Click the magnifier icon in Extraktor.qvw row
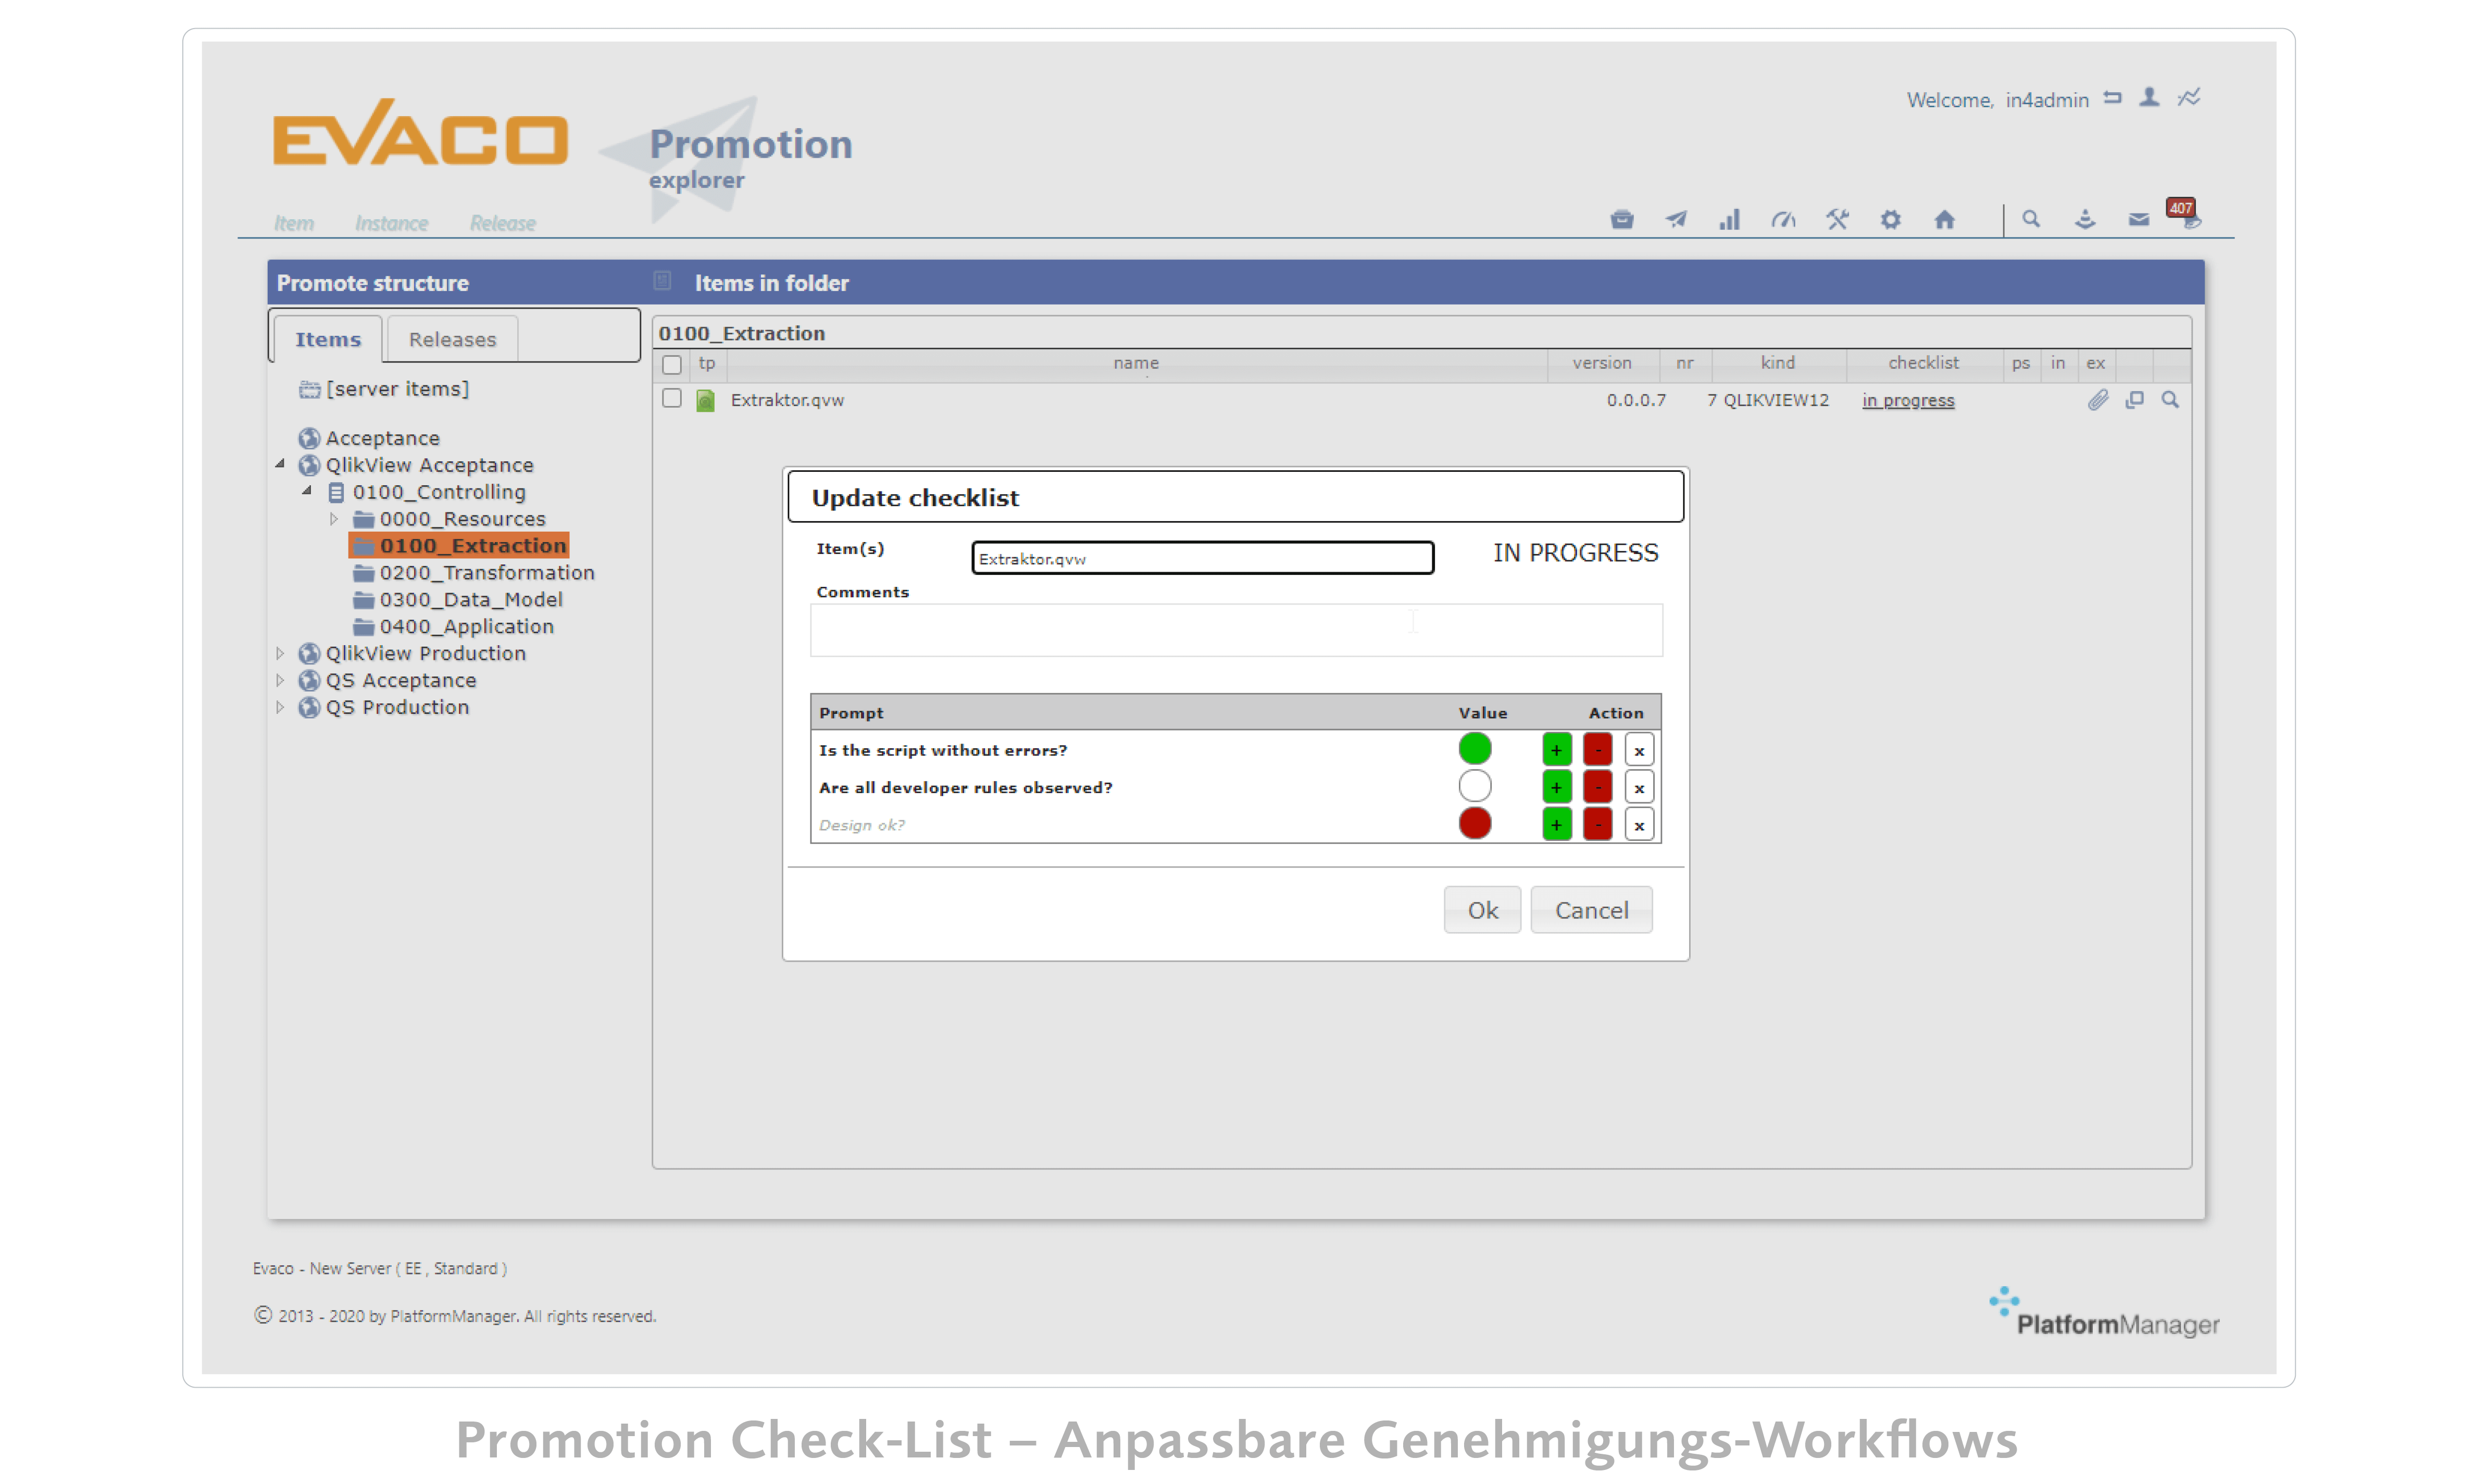The height and width of the screenshot is (1484, 2474). [x=2169, y=400]
